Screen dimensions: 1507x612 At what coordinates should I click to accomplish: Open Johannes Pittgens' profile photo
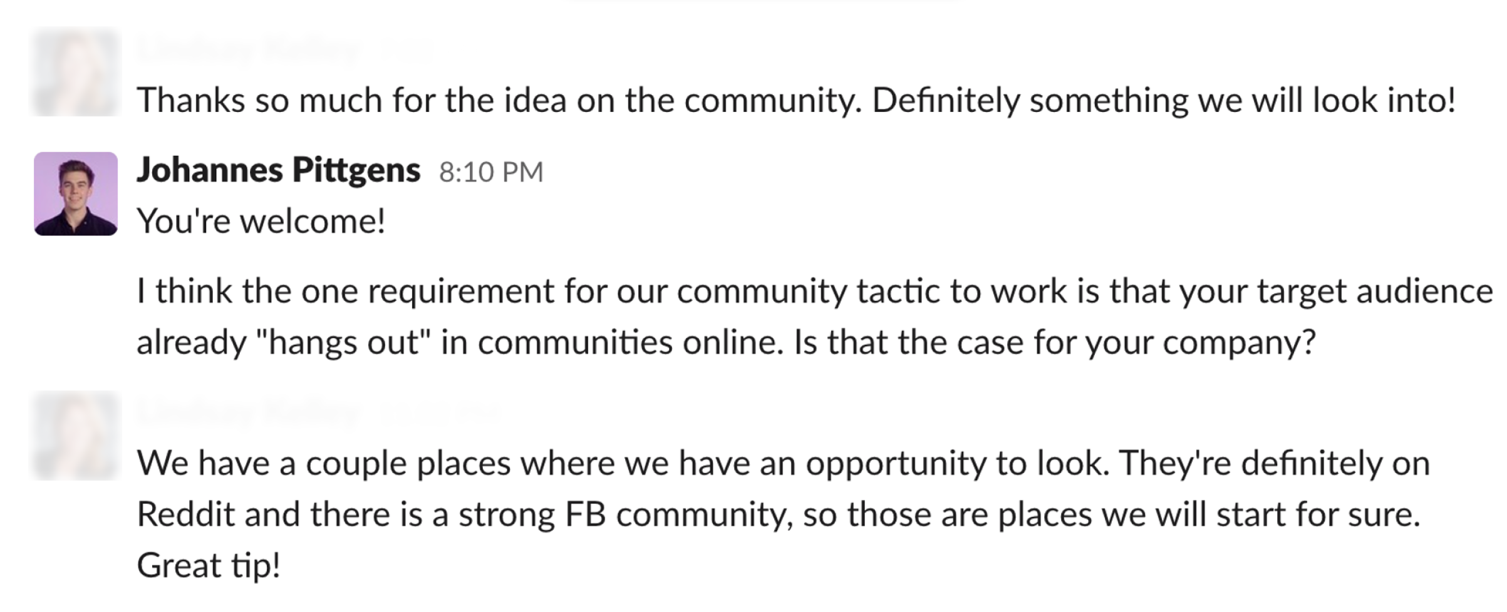(76, 194)
